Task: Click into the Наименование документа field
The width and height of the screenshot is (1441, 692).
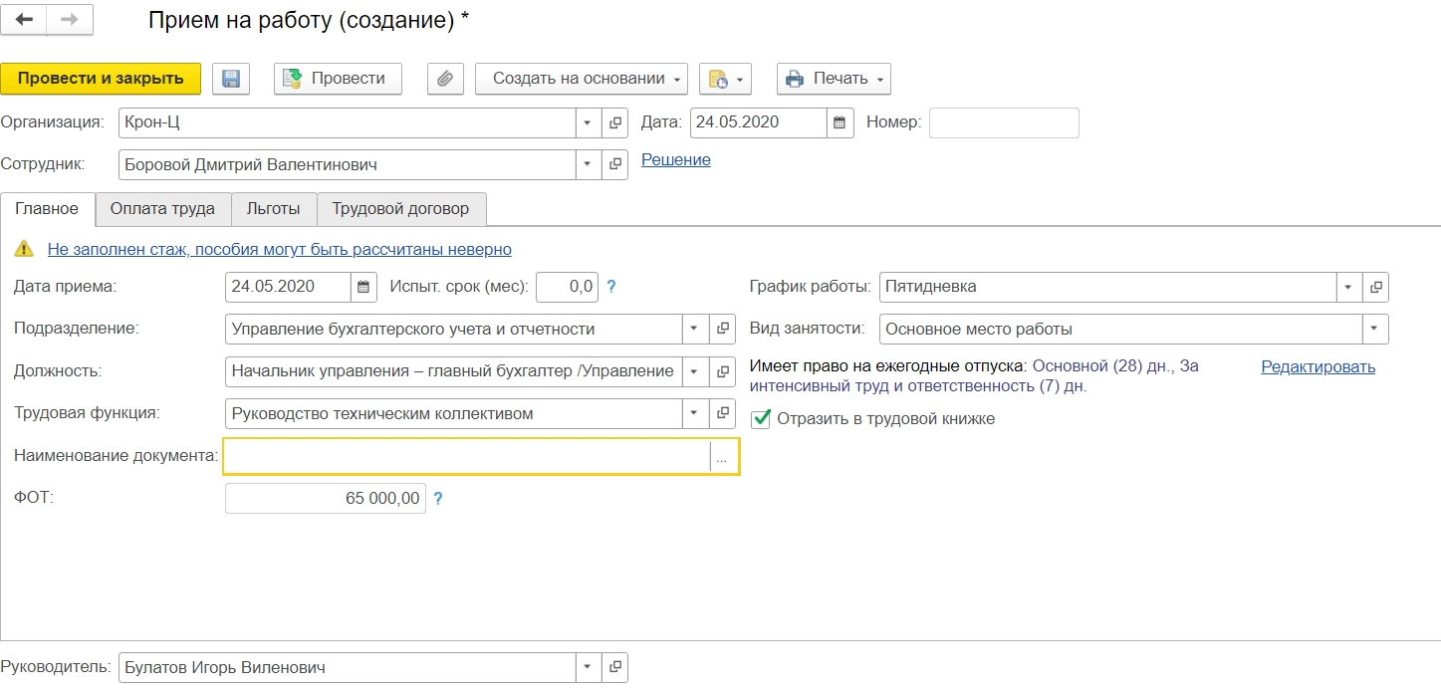Action: [466, 456]
